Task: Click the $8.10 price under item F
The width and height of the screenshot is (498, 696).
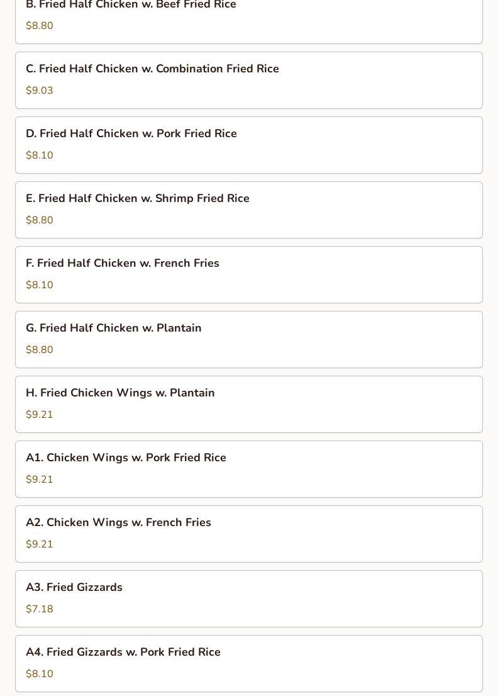Action: (40, 285)
